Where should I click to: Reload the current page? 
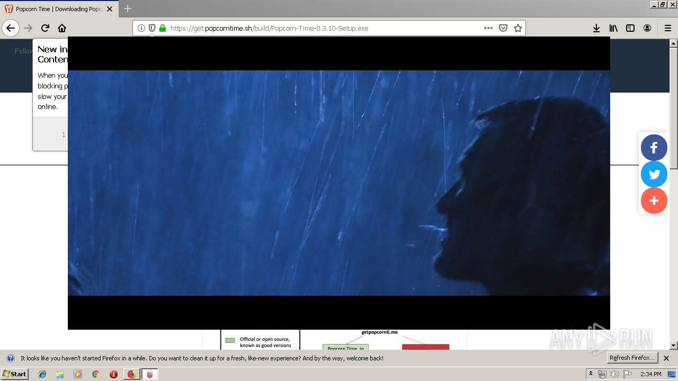45,28
